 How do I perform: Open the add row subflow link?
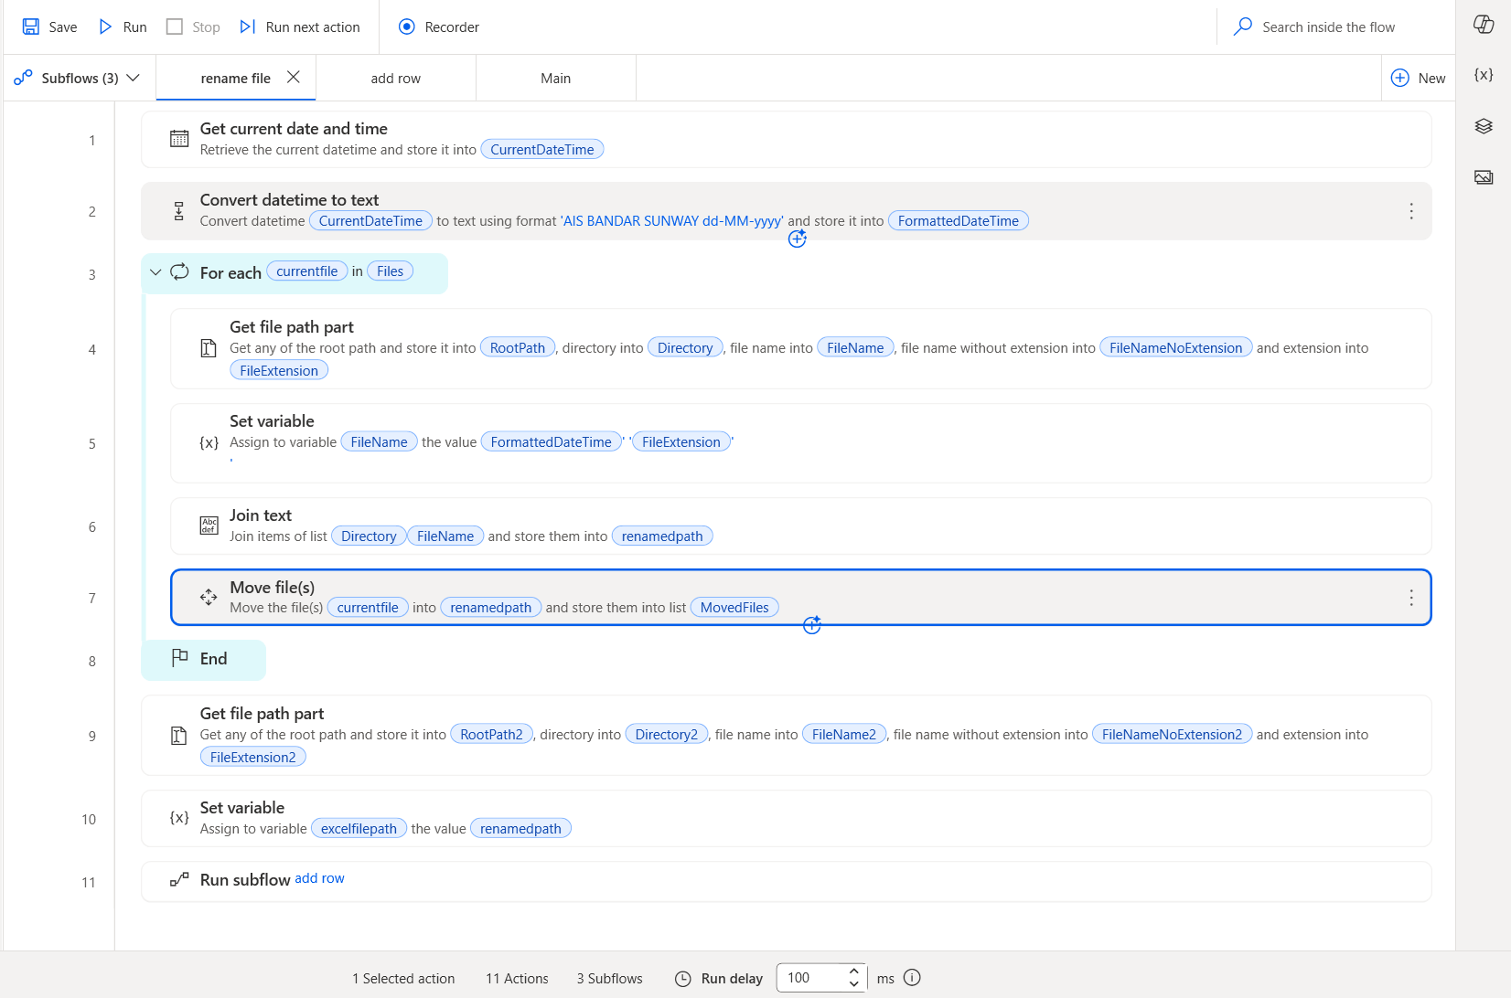pyautogui.click(x=319, y=878)
